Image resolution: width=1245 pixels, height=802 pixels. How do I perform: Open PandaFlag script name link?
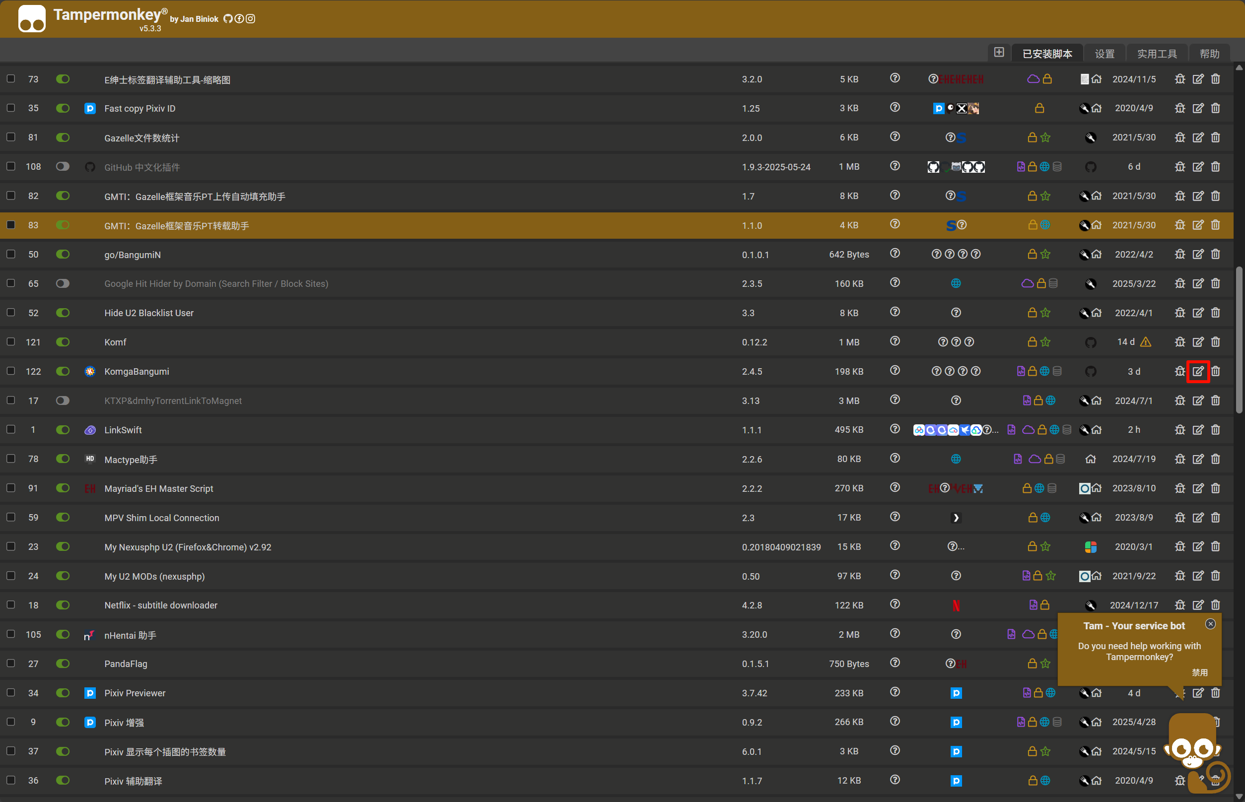click(x=126, y=664)
